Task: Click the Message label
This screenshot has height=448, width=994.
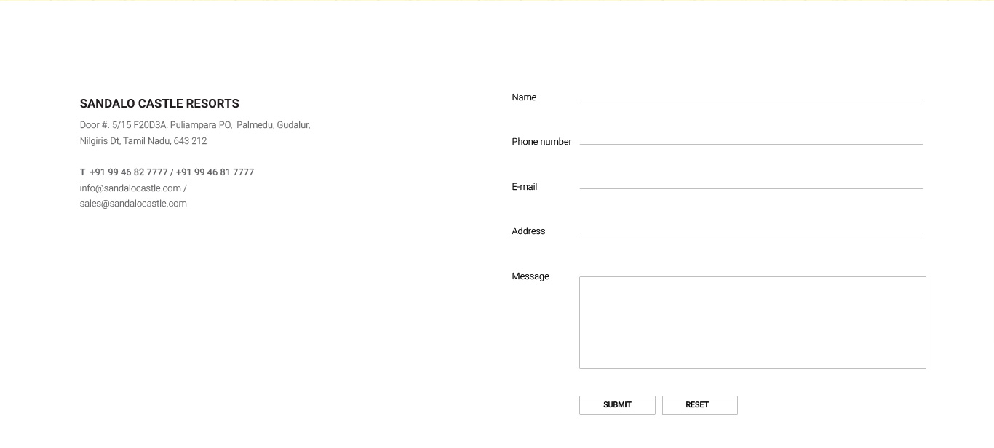Action: tap(530, 276)
